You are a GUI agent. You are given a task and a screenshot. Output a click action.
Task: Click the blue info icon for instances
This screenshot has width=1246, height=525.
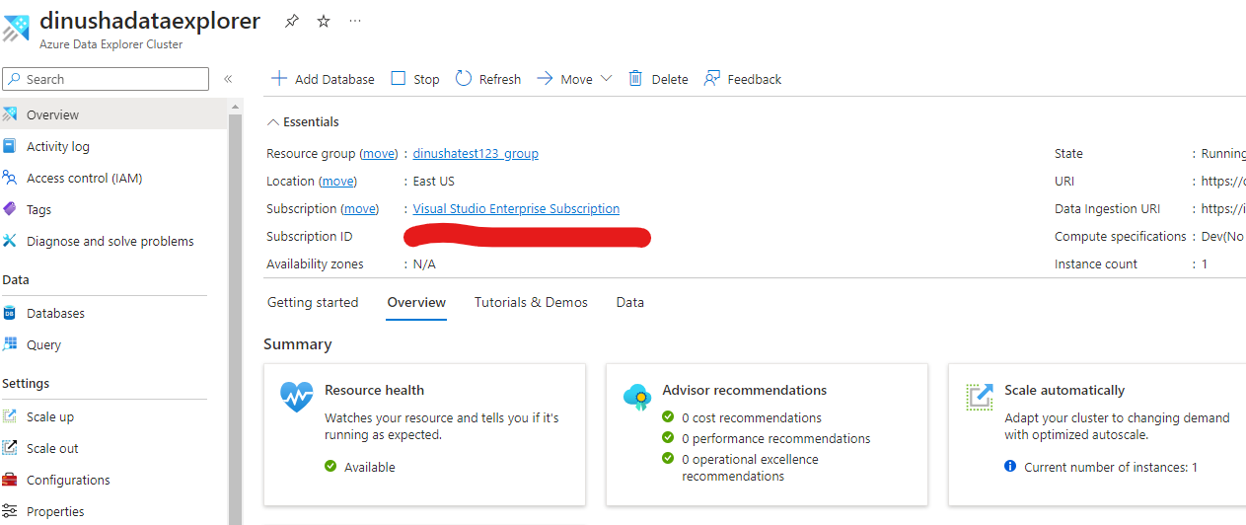pos(1010,466)
